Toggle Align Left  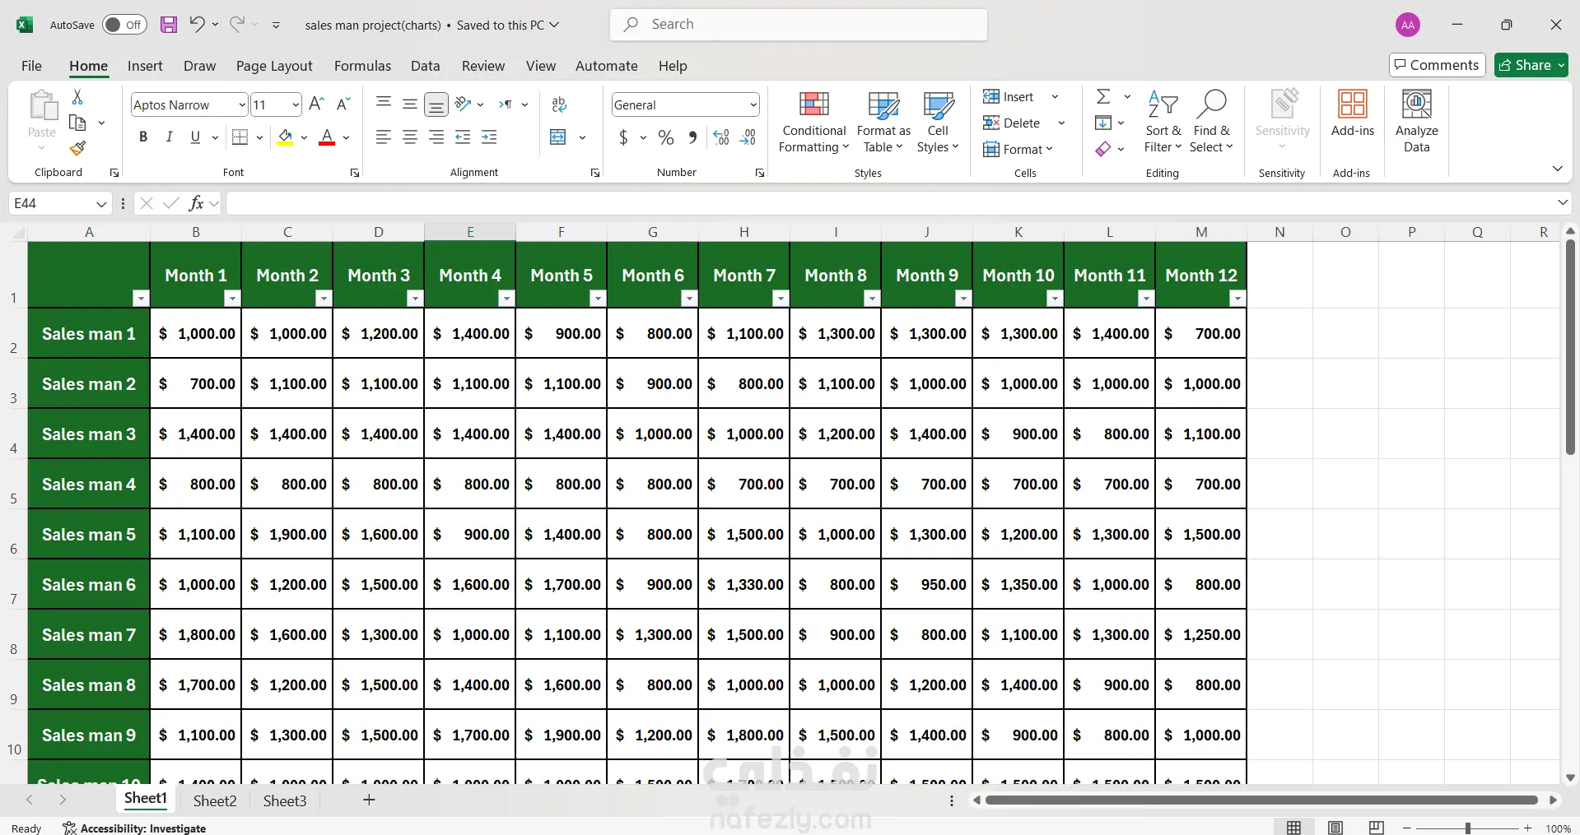click(x=384, y=137)
